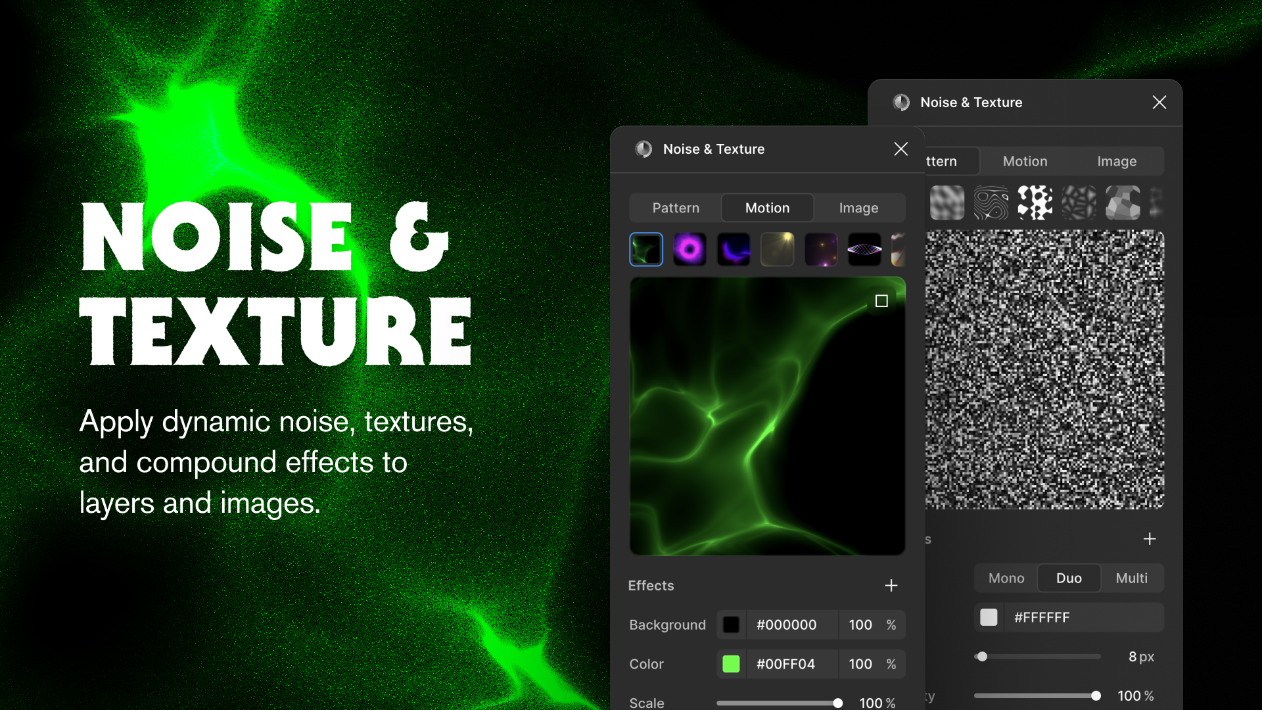Choose the sun flare motion preset
Viewport: 1262px width, 710px height.
(x=777, y=249)
